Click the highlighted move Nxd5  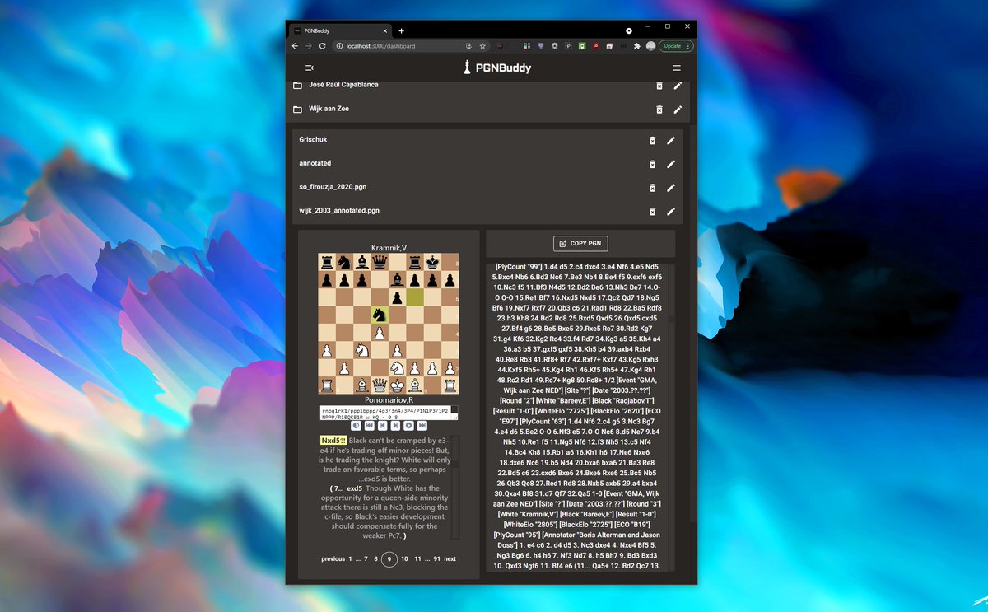coord(333,441)
